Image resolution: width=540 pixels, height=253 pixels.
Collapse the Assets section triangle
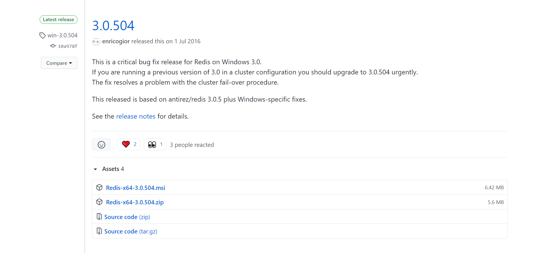(x=95, y=169)
